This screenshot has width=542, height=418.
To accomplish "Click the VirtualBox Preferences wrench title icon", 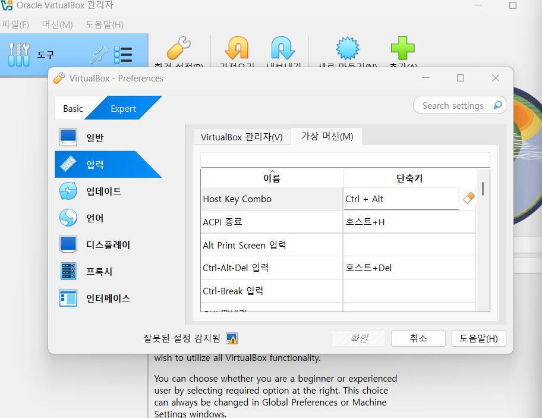I will [x=59, y=78].
